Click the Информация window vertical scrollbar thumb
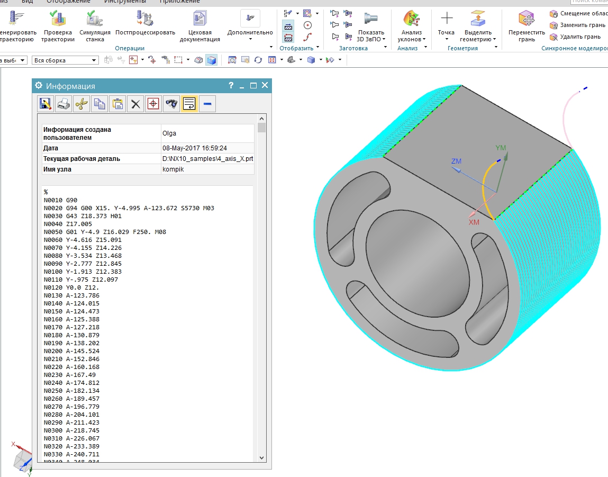This screenshot has height=477, width=608. pos(261,128)
